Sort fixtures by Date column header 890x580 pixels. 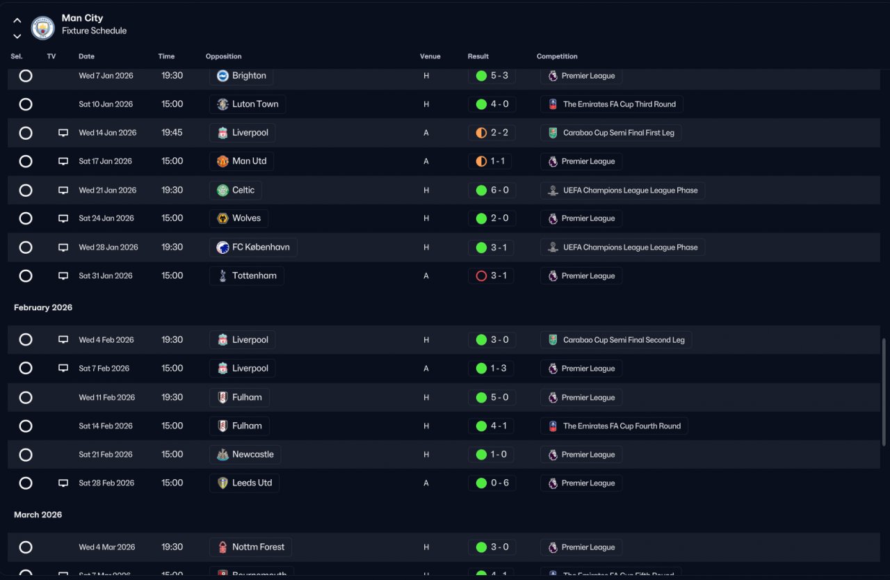86,56
